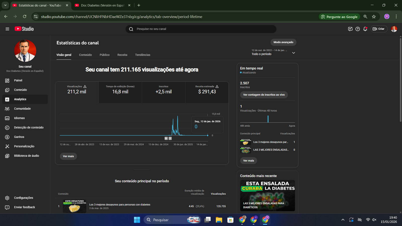402x226 pixels.
Task: Open Detecção de conteúdo page
Action: [29, 128]
